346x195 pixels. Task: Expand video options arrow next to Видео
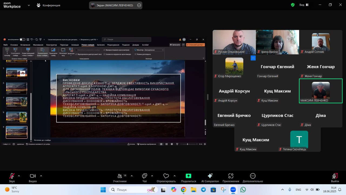tap(41, 176)
